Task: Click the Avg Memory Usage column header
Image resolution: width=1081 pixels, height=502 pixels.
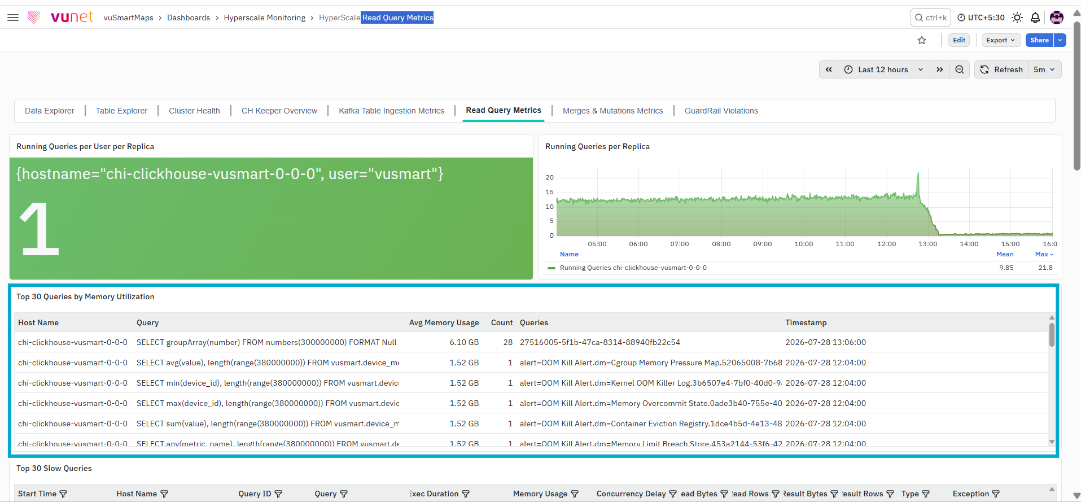Action: (x=444, y=322)
